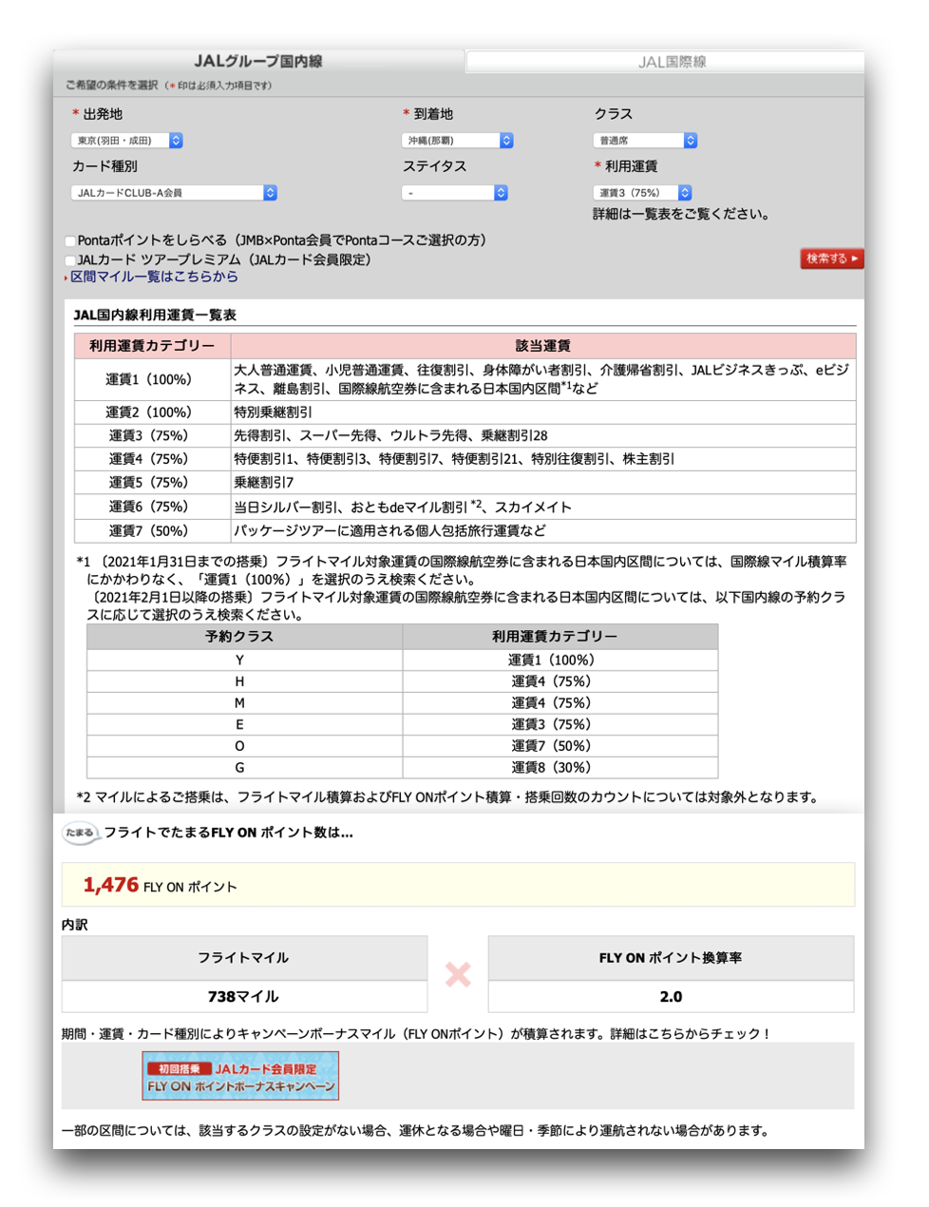Image resolution: width=929 pixels, height=1207 pixels.
Task: Click booking class M cell
Action: click(x=244, y=703)
